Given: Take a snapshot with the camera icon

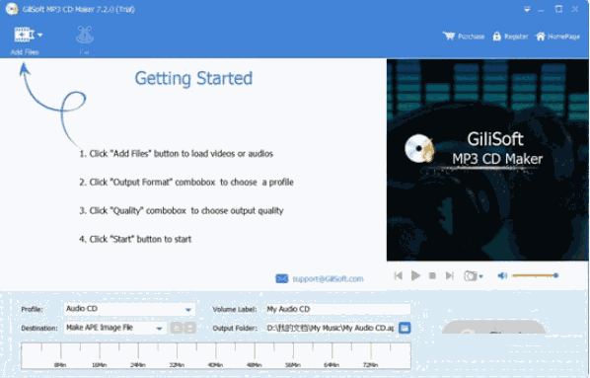Looking at the screenshot, I should tap(470, 276).
